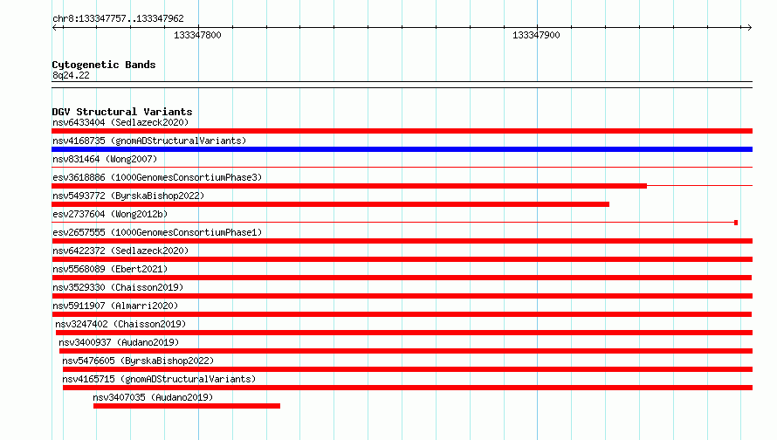777x440 pixels.
Task: Click the Cytogenetic Bands track title
Action: click(104, 65)
